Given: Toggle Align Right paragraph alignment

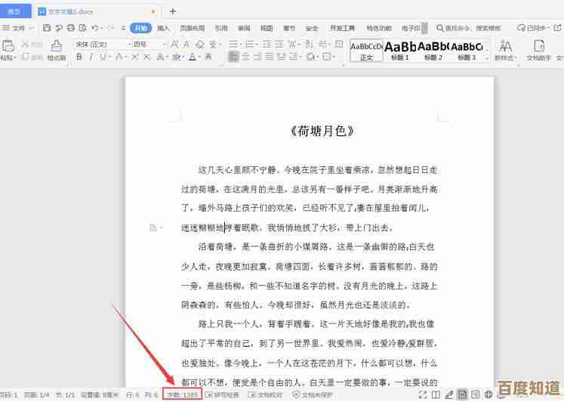Looking at the screenshot, I should (257, 57).
